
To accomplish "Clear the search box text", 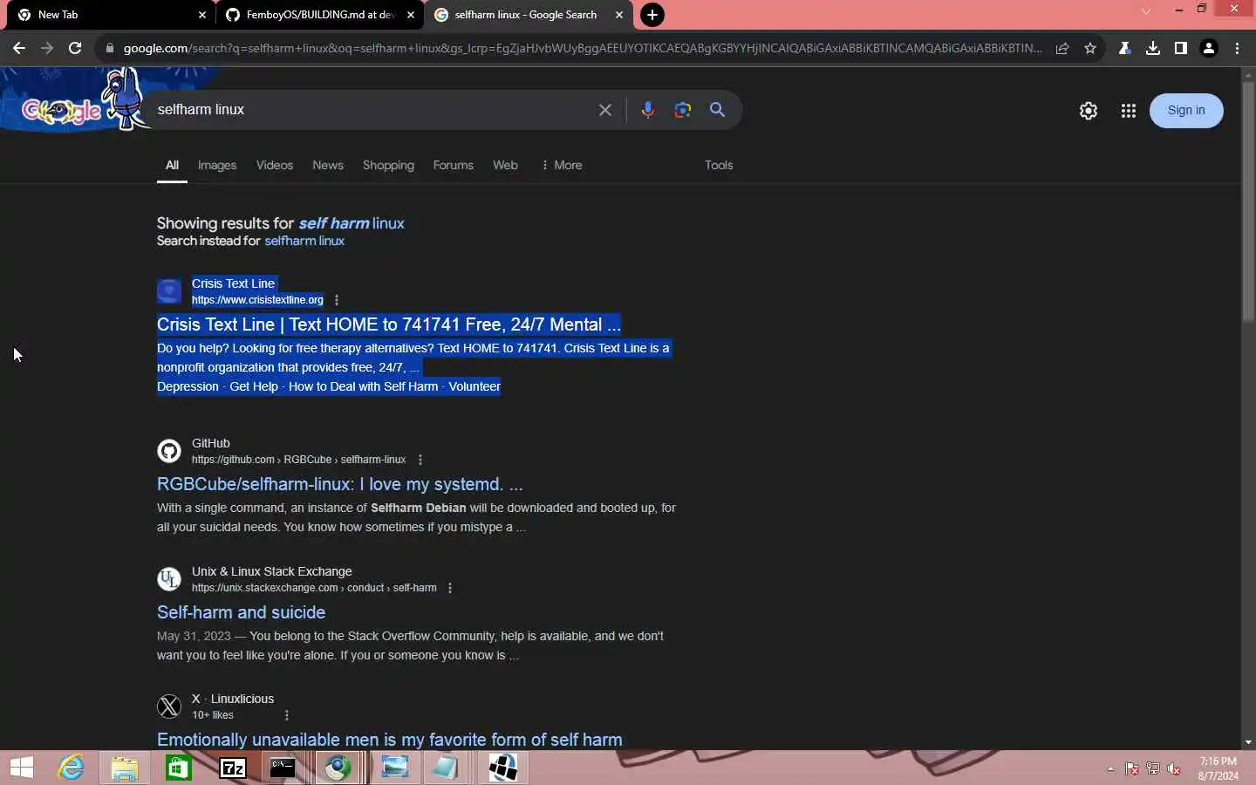I will [605, 110].
